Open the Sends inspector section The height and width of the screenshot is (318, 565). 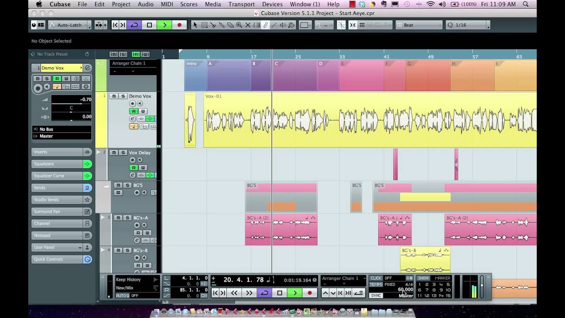point(61,188)
